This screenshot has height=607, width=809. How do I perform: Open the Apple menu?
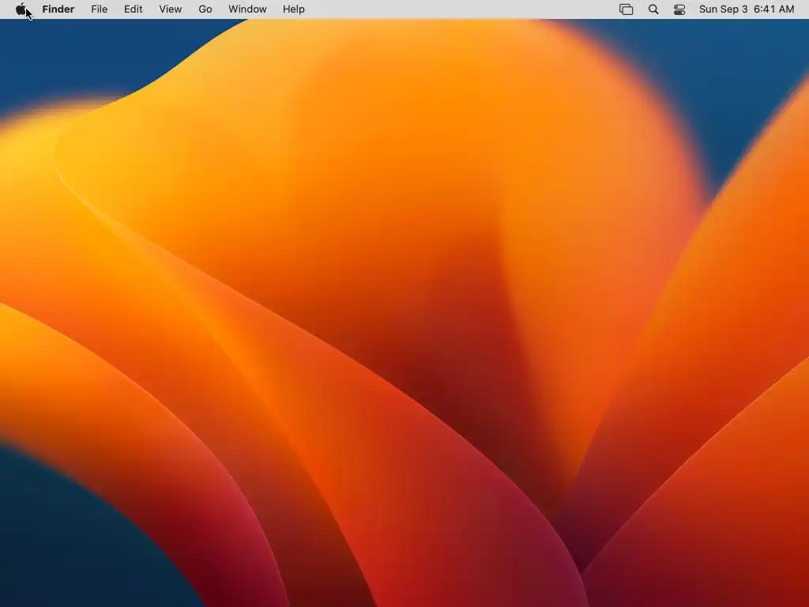pyautogui.click(x=21, y=9)
